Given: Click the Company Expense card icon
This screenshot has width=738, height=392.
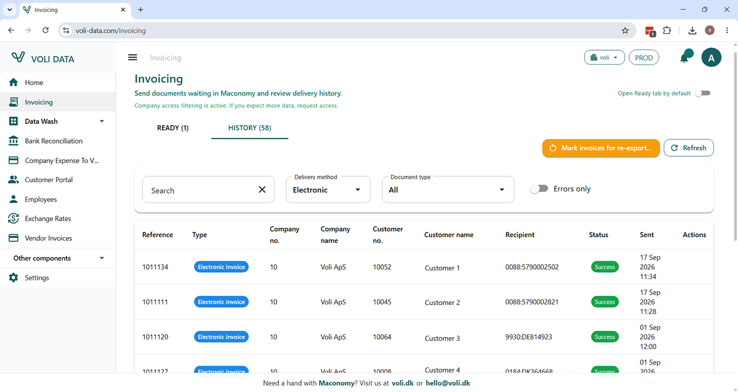Looking at the screenshot, I should point(14,160).
